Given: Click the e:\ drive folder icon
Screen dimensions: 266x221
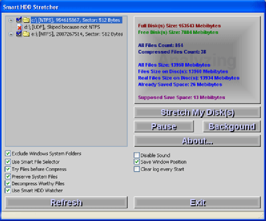Looking at the screenshot, I should tap(26, 34).
